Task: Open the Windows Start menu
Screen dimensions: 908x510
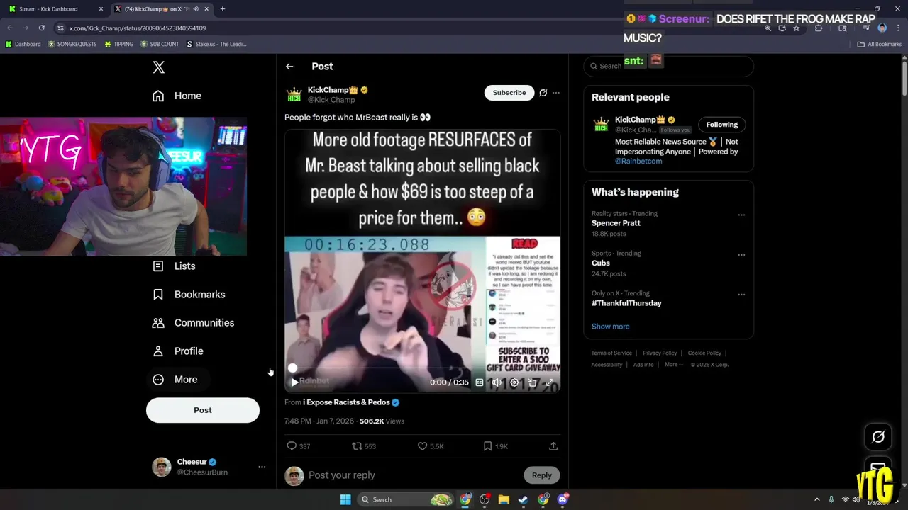Action: pos(345,499)
